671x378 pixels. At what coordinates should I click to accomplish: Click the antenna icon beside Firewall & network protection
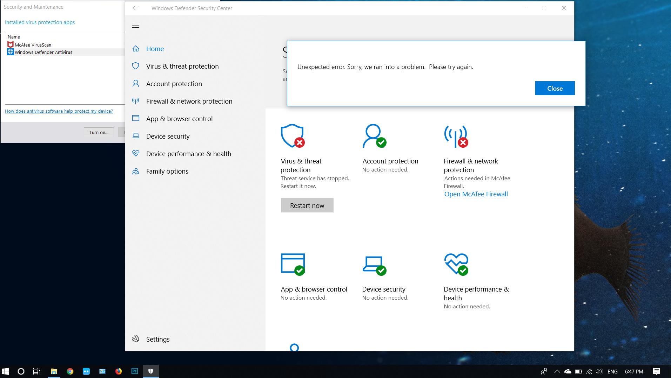click(136, 101)
